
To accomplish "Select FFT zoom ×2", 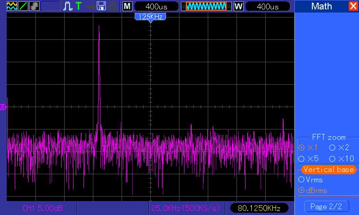I will pyautogui.click(x=339, y=148).
